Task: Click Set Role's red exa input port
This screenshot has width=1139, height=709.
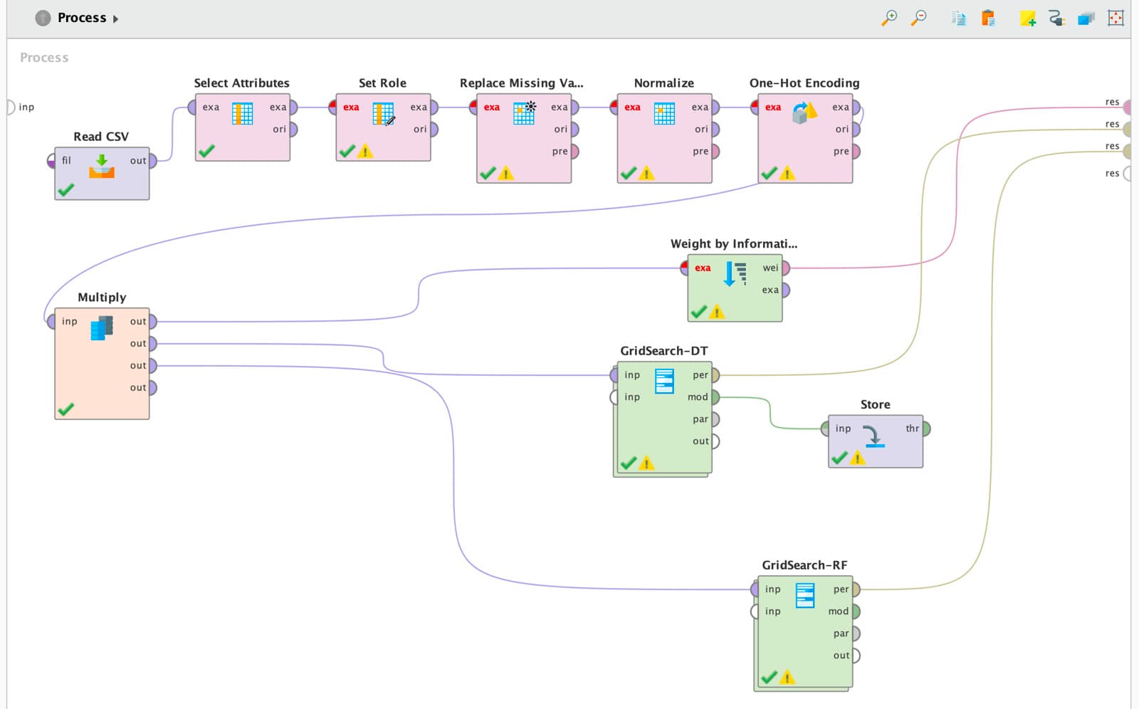Action: (333, 107)
